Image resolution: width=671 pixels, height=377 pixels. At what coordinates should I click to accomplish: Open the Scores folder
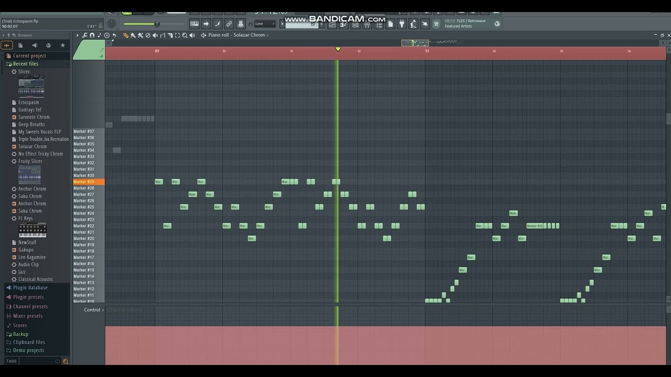click(20, 326)
